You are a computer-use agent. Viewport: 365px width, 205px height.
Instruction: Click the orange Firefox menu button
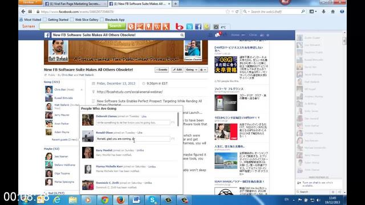[30, 2]
